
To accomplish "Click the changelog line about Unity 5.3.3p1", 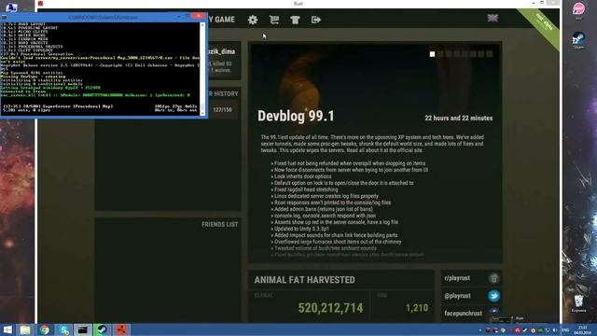I will pos(301,229).
